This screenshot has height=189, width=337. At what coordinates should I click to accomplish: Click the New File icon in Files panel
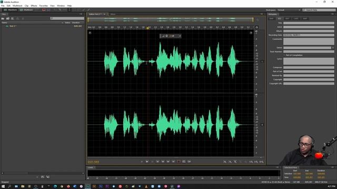pyautogui.click(x=13, y=19)
